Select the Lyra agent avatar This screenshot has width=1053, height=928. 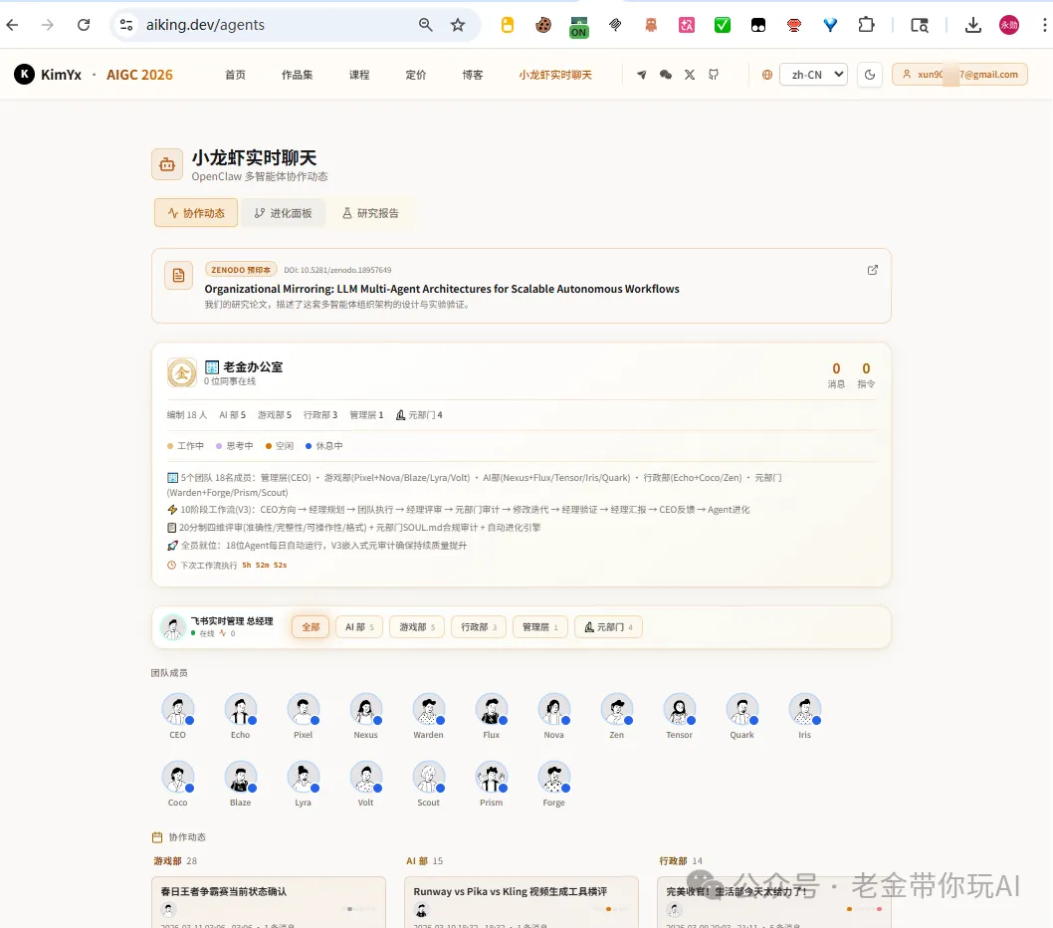(x=304, y=778)
